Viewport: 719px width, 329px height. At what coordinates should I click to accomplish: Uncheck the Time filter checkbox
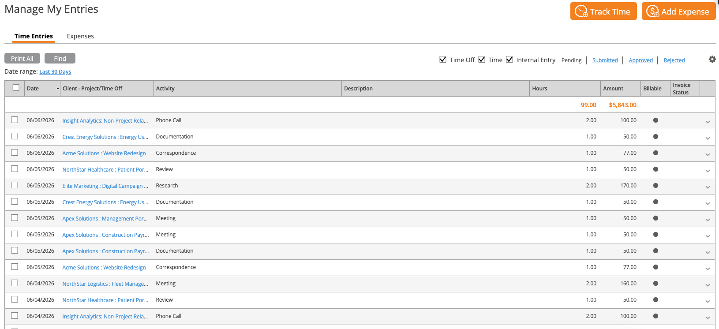click(x=482, y=60)
